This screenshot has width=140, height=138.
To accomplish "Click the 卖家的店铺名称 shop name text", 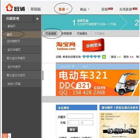I will (x=72, y=57).
